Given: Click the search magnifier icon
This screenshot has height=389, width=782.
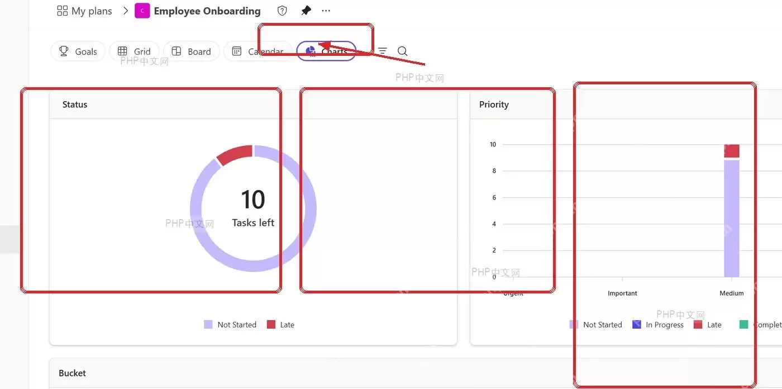Looking at the screenshot, I should coord(402,51).
